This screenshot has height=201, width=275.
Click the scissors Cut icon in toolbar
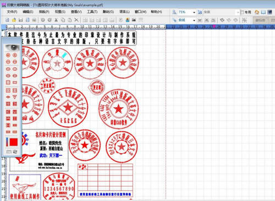coord(56,20)
